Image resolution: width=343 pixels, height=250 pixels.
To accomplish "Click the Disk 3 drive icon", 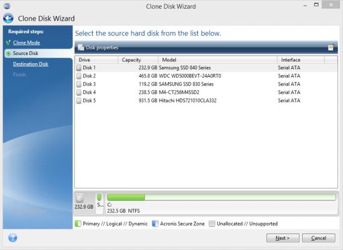I will (79, 84).
